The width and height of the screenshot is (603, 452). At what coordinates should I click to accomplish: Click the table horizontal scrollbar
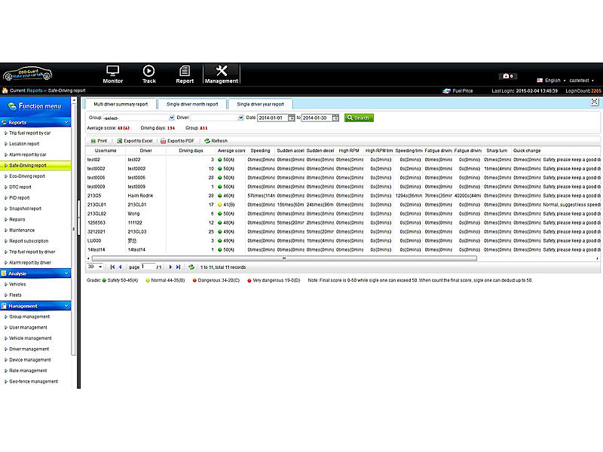(x=284, y=258)
